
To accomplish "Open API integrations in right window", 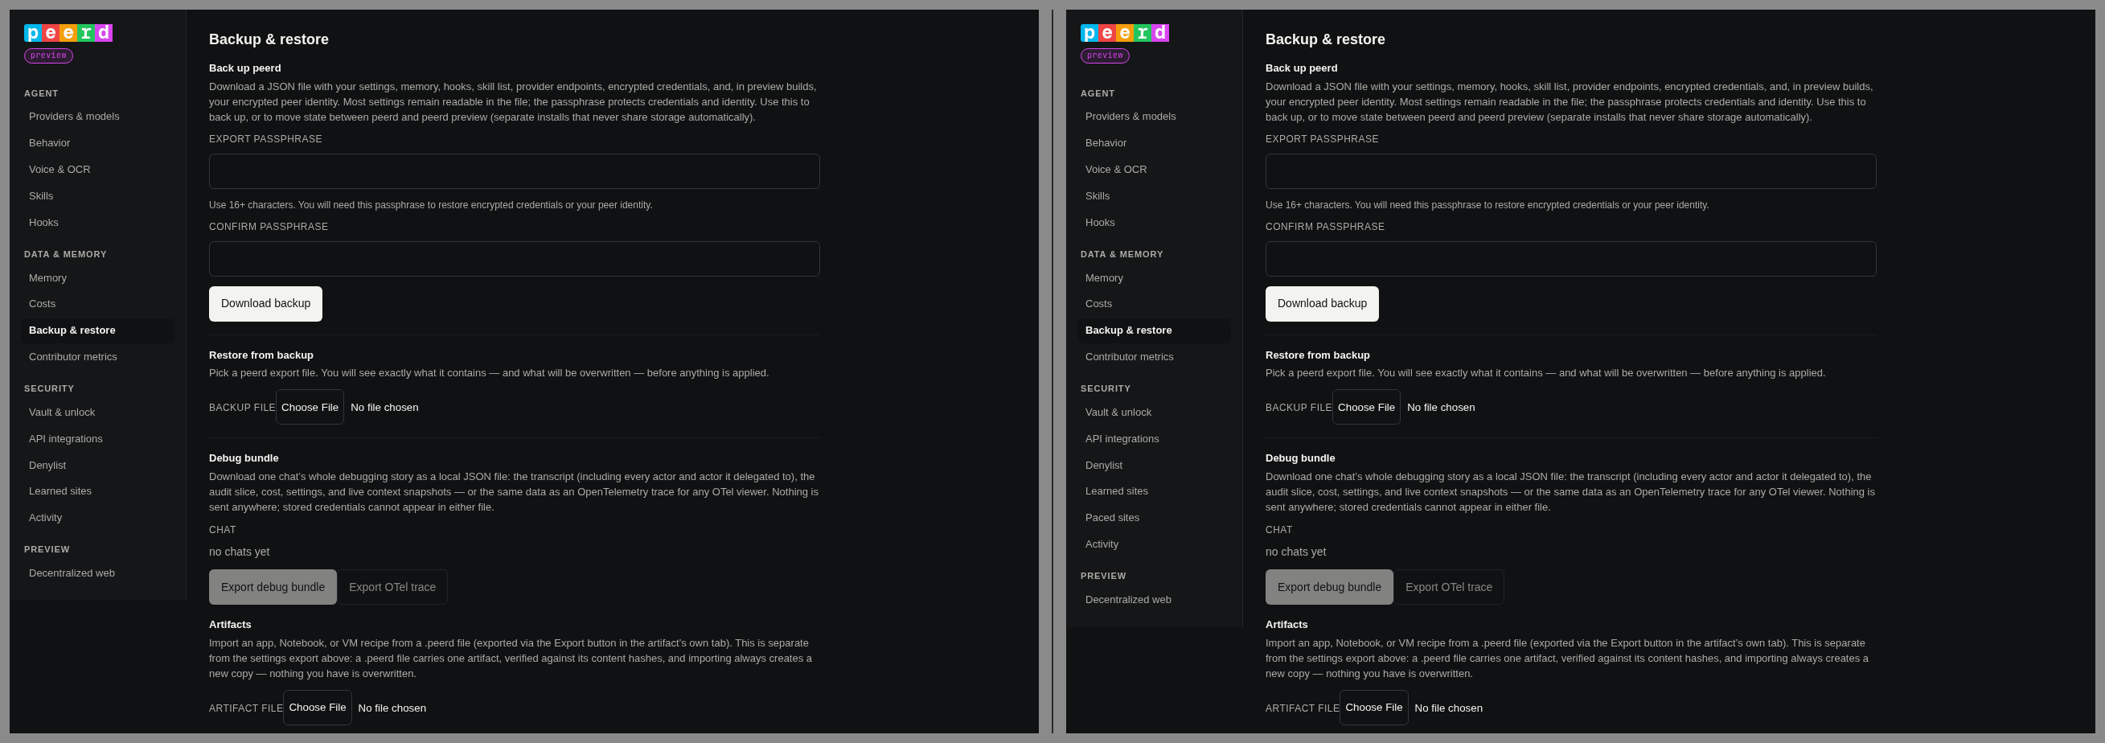I will 1154,439.
